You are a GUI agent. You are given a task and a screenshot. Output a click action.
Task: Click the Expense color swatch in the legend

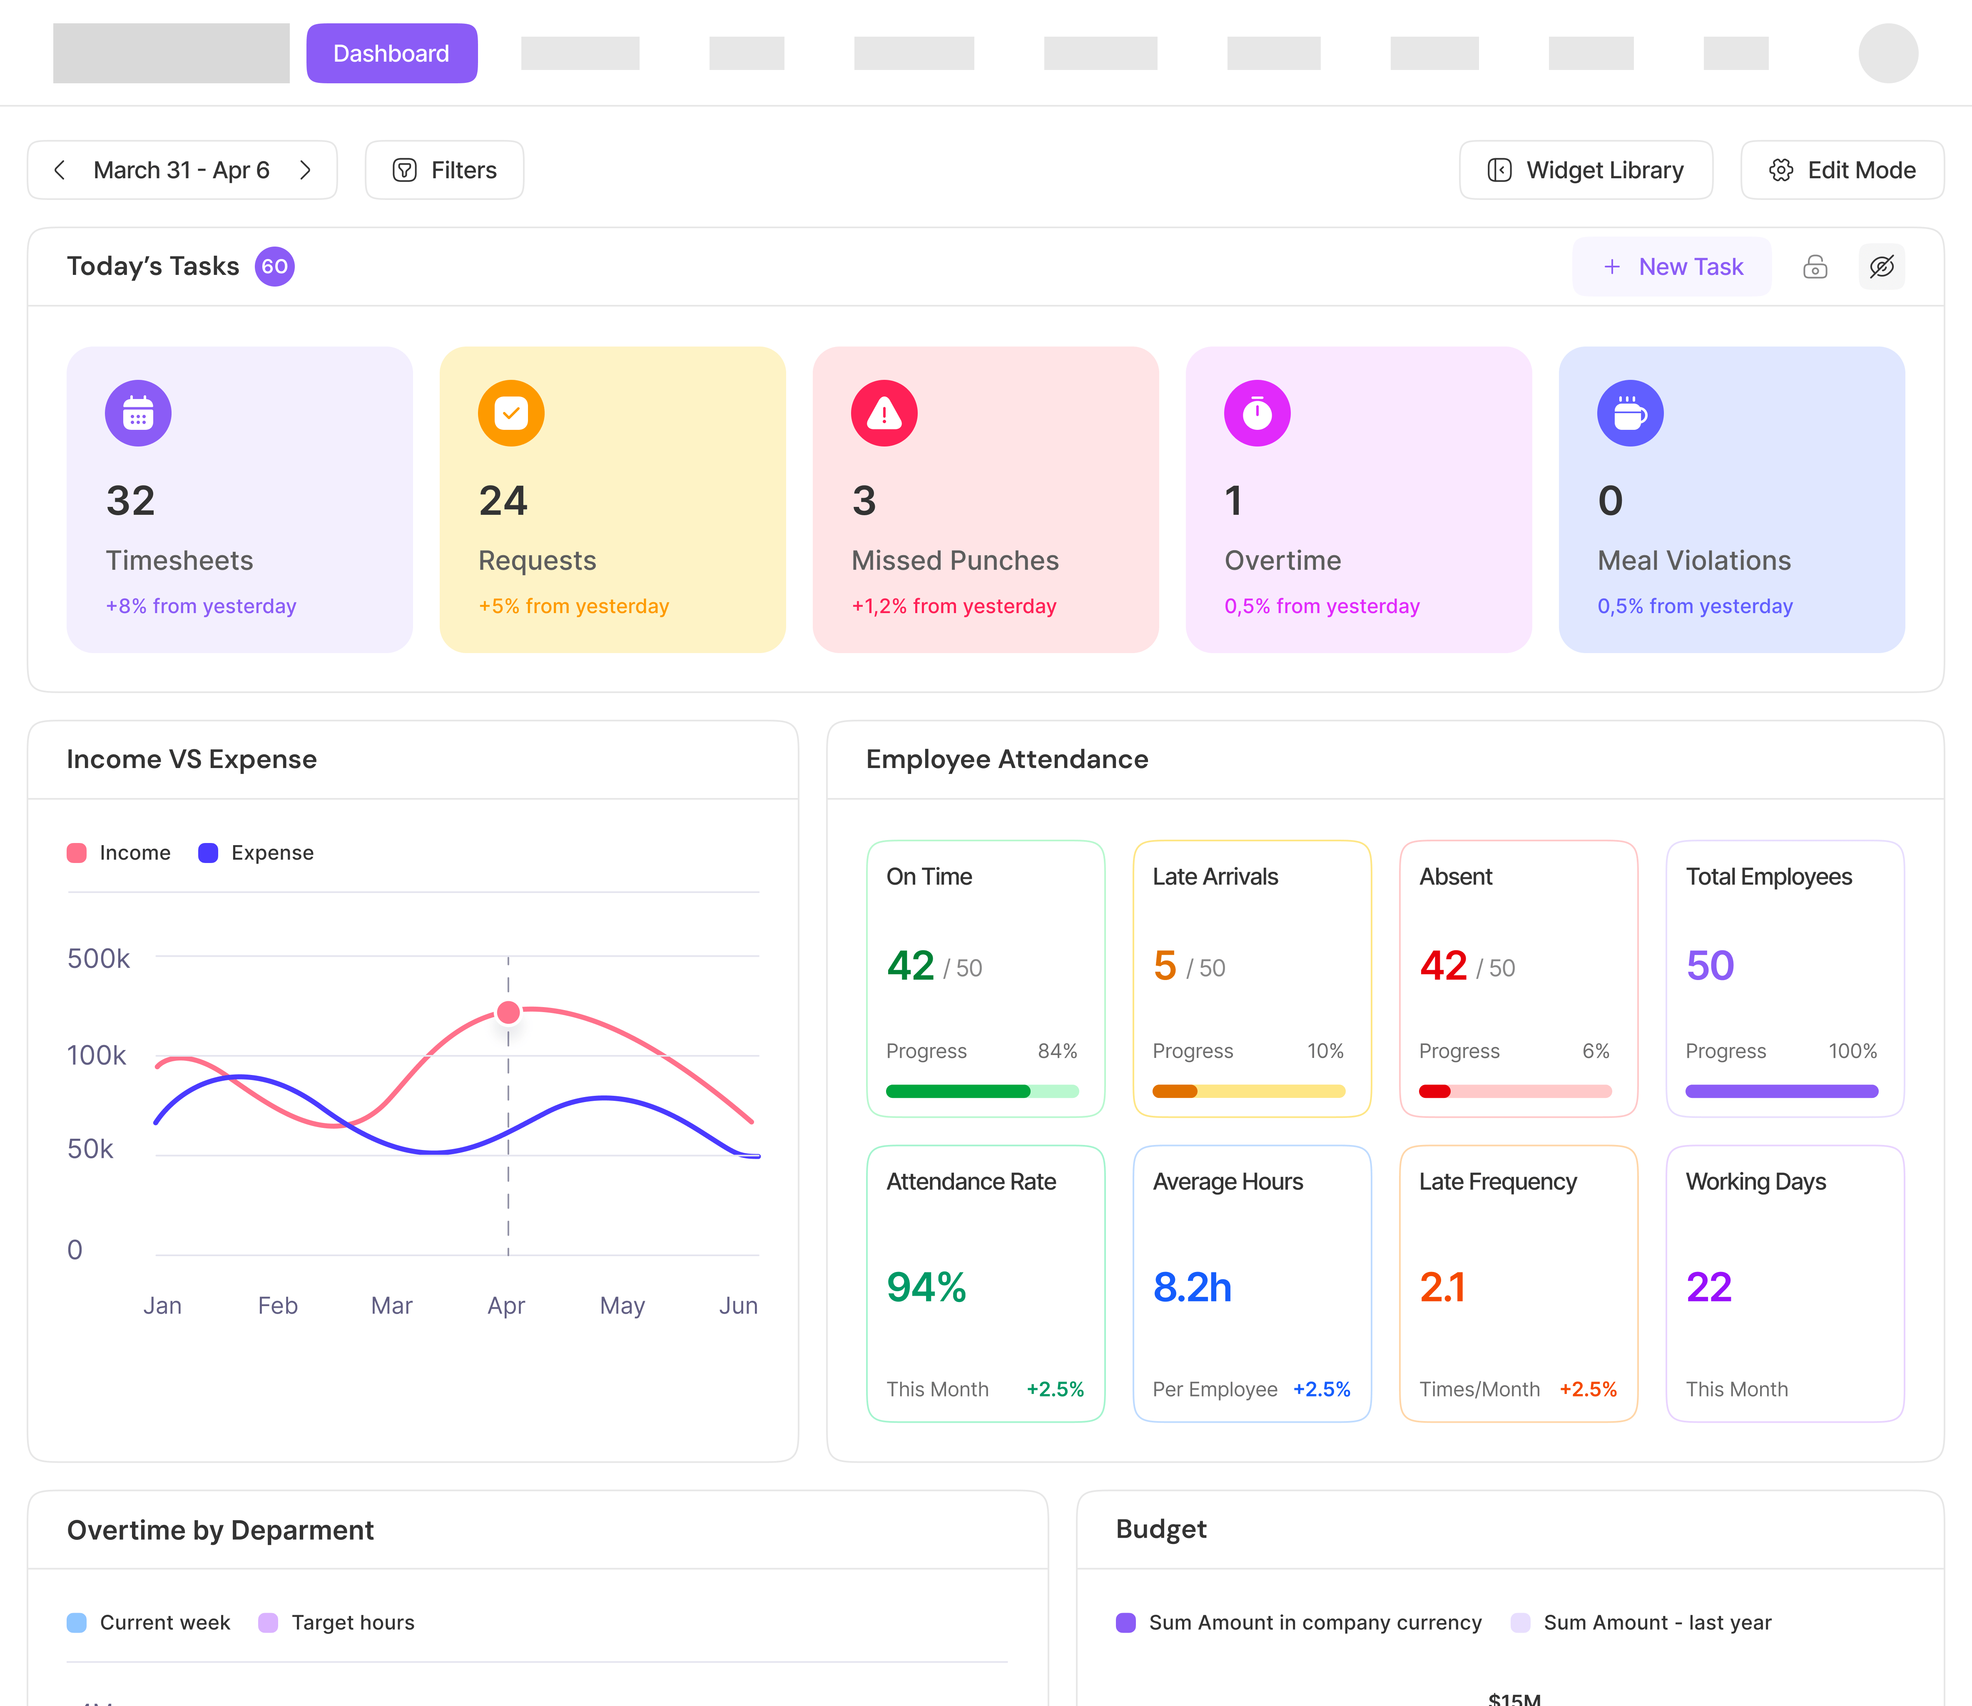point(207,852)
